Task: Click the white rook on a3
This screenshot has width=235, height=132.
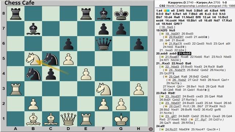Action: (x=15, y=89)
